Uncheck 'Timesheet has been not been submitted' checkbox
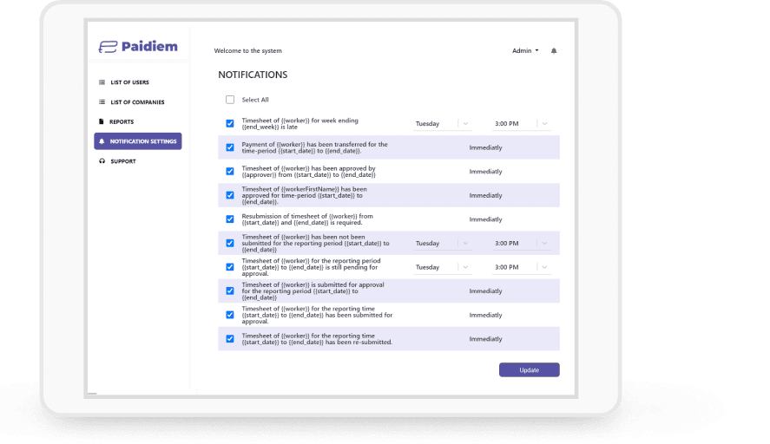Image resolution: width=770 pixels, height=444 pixels. point(230,243)
